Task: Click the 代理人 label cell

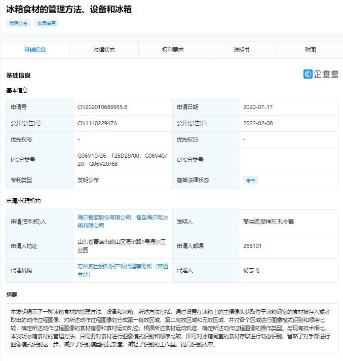Action: tap(206, 271)
